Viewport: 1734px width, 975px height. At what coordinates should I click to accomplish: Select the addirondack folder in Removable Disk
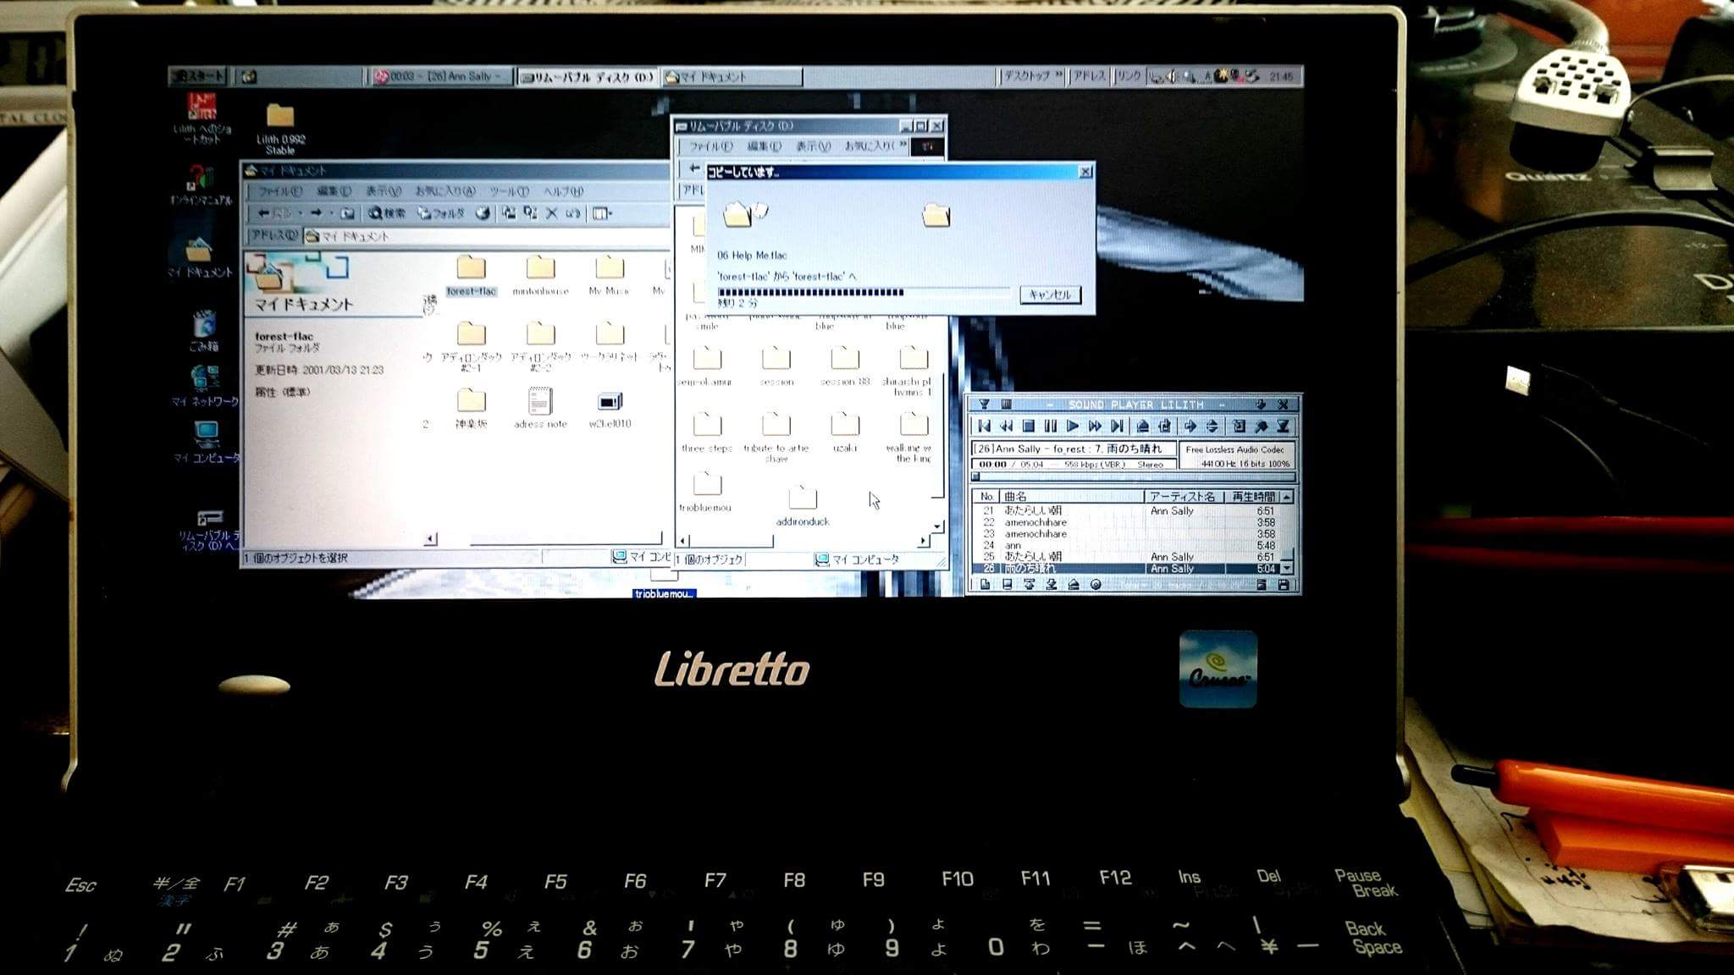pyautogui.click(x=803, y=506)
